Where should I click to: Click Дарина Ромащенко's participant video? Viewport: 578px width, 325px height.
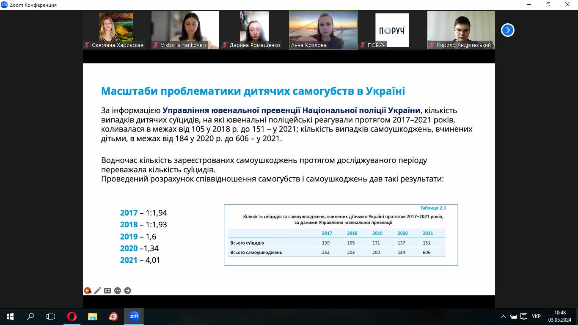[x=254, y=30]
